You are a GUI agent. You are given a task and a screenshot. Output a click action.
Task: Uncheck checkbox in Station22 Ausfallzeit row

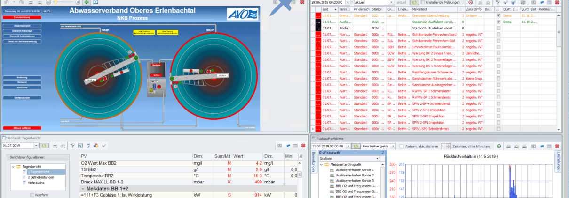coord(498,22)
